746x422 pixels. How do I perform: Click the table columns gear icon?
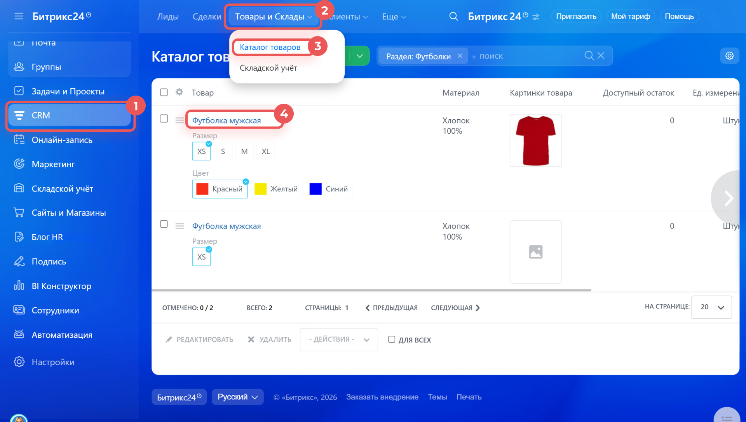[179, 92]
